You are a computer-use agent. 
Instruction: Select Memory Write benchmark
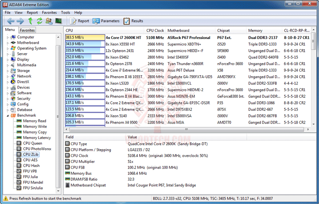tap(35, 127)
